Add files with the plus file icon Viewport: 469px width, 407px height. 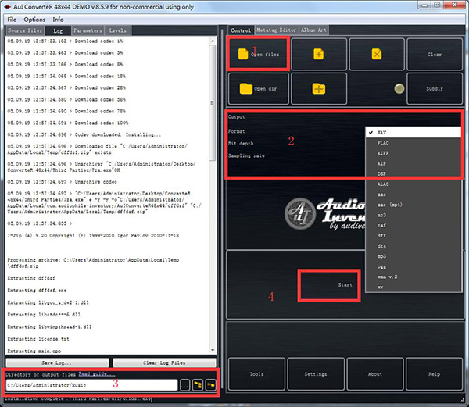coord(319,54)
